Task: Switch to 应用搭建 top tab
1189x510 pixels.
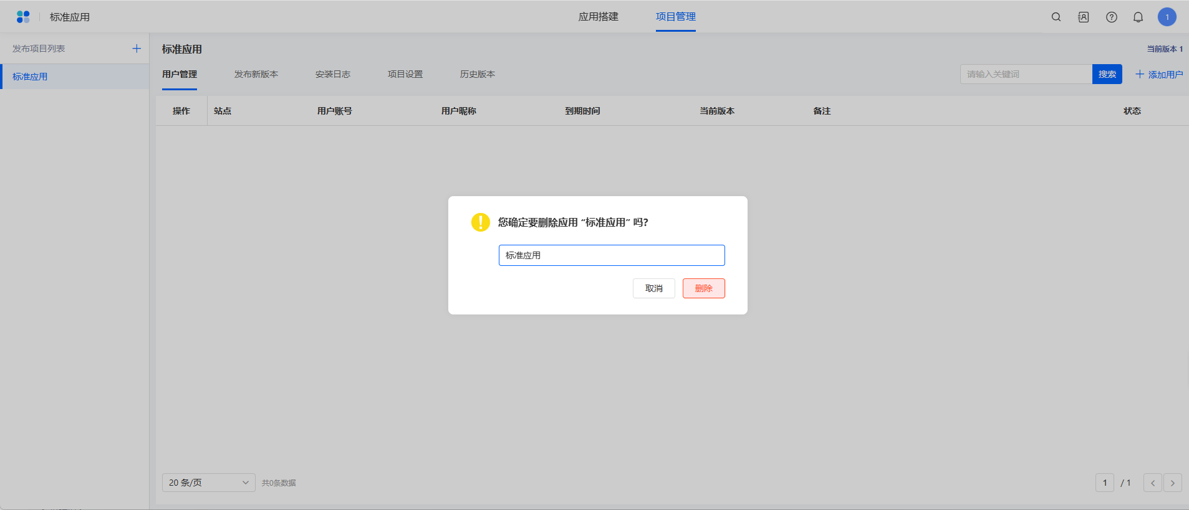Action: pos(598,17)
